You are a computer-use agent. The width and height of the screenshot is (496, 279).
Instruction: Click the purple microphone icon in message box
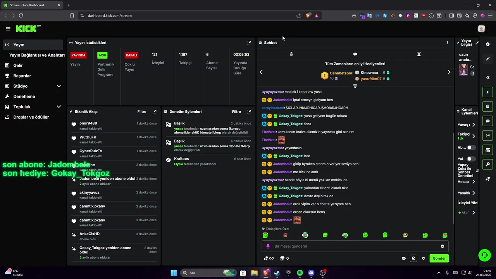(x=268, y=246)
